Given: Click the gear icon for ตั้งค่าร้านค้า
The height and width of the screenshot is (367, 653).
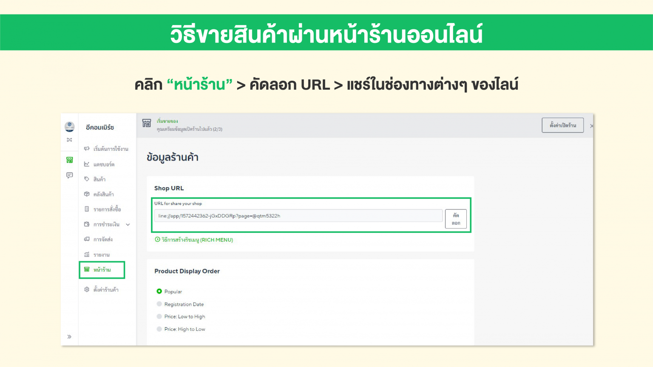Looking at the screenshot, I should click(87, 289).
